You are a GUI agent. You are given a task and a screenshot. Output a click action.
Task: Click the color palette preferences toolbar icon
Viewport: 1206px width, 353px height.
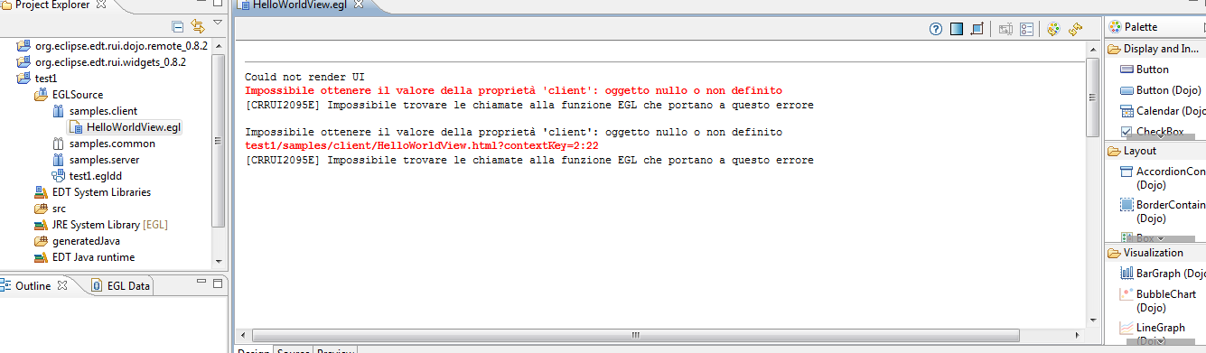click(x=1053, y=29)
